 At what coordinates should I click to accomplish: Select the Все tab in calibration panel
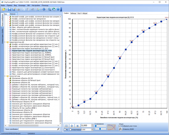coord(7,14)
